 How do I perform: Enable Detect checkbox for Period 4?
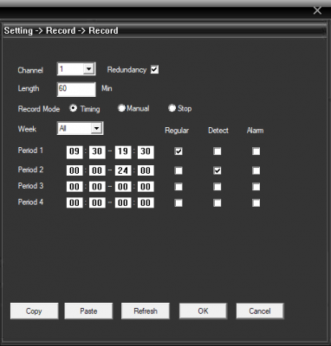[x=217, y=203]
